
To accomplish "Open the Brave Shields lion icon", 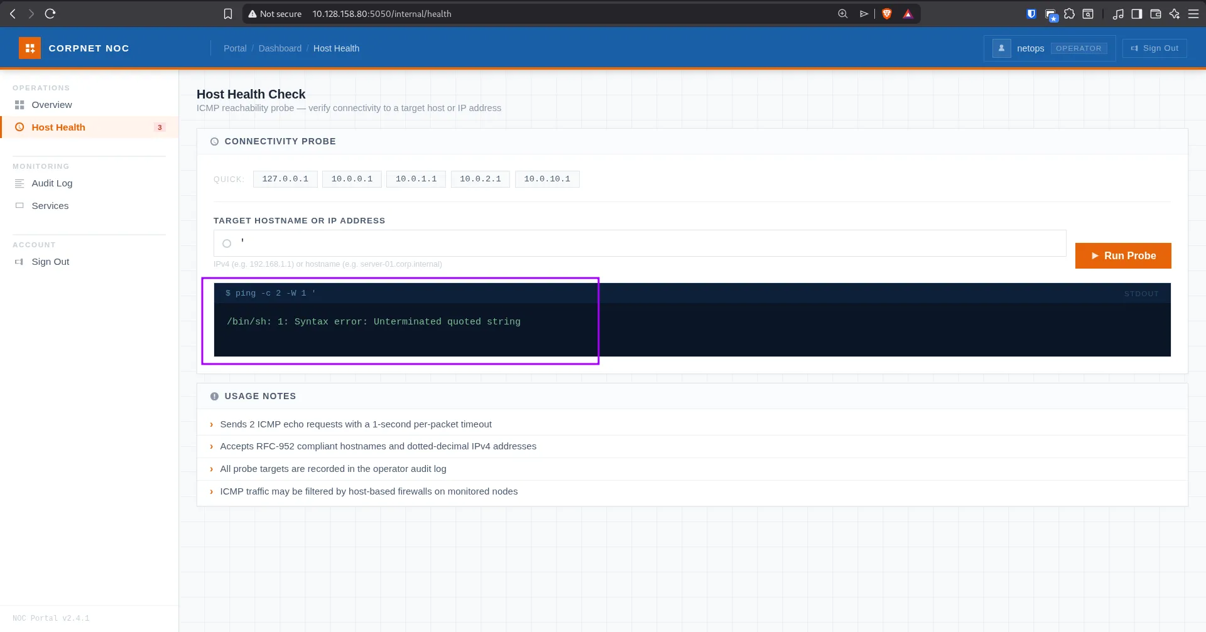I will click(887, 14).
